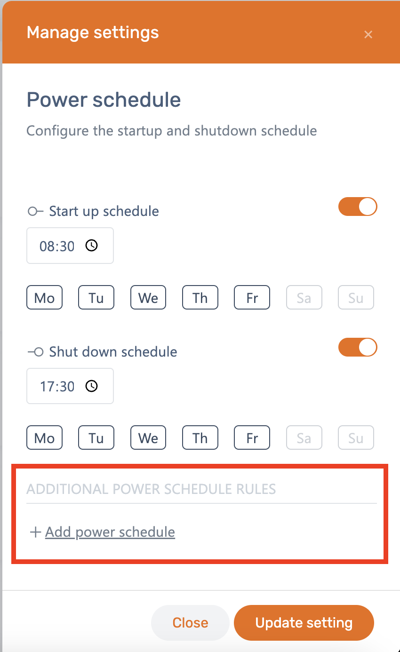
Task: Click the plus icon for adding power schedule
Action: 35,533
